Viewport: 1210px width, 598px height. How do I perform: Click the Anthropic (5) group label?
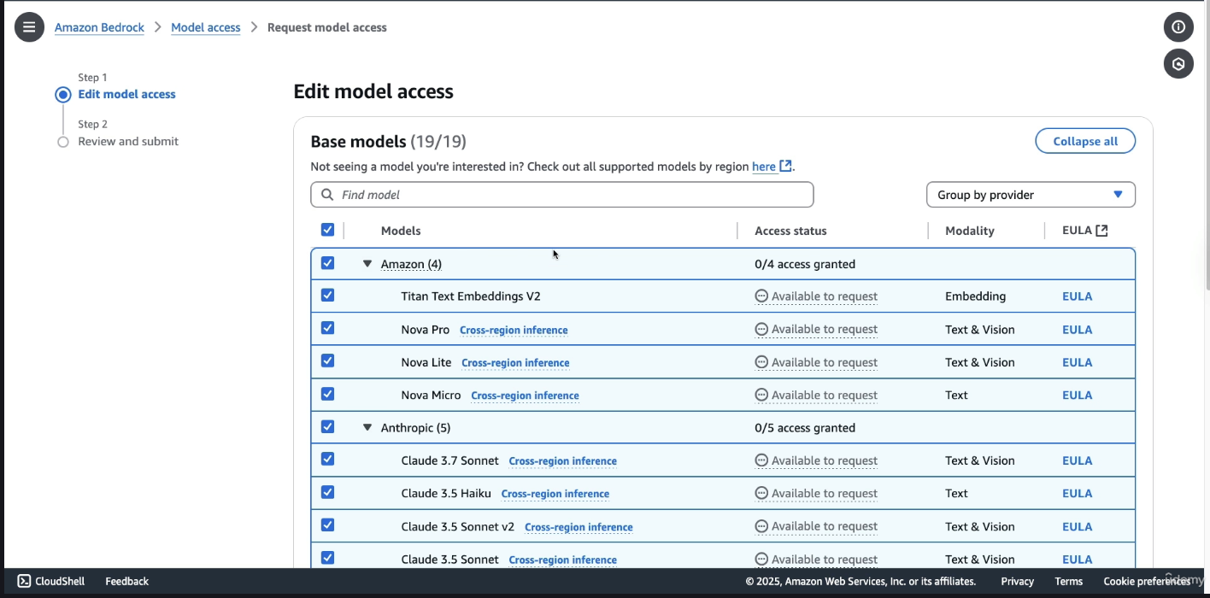point(415,427)
